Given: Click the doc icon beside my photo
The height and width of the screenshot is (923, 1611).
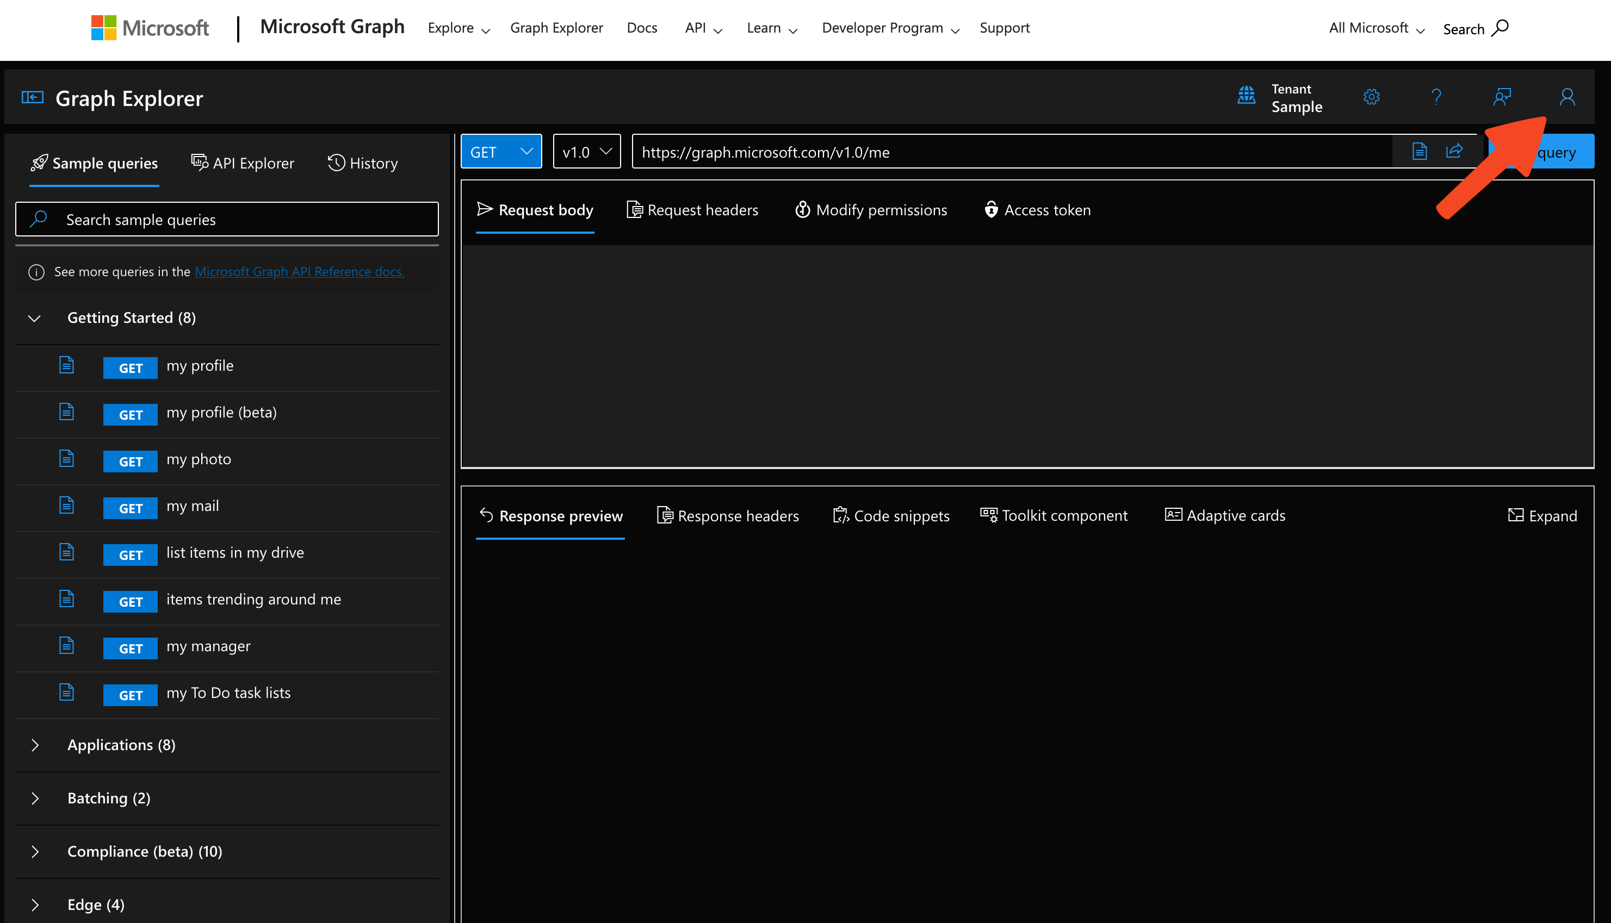Looking at the screenshot, I should click(x=66, y=458).
